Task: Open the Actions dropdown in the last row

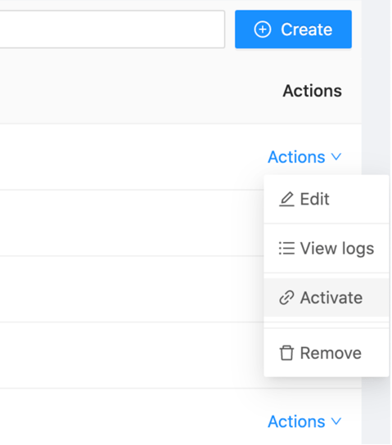Action: point(304,421)
